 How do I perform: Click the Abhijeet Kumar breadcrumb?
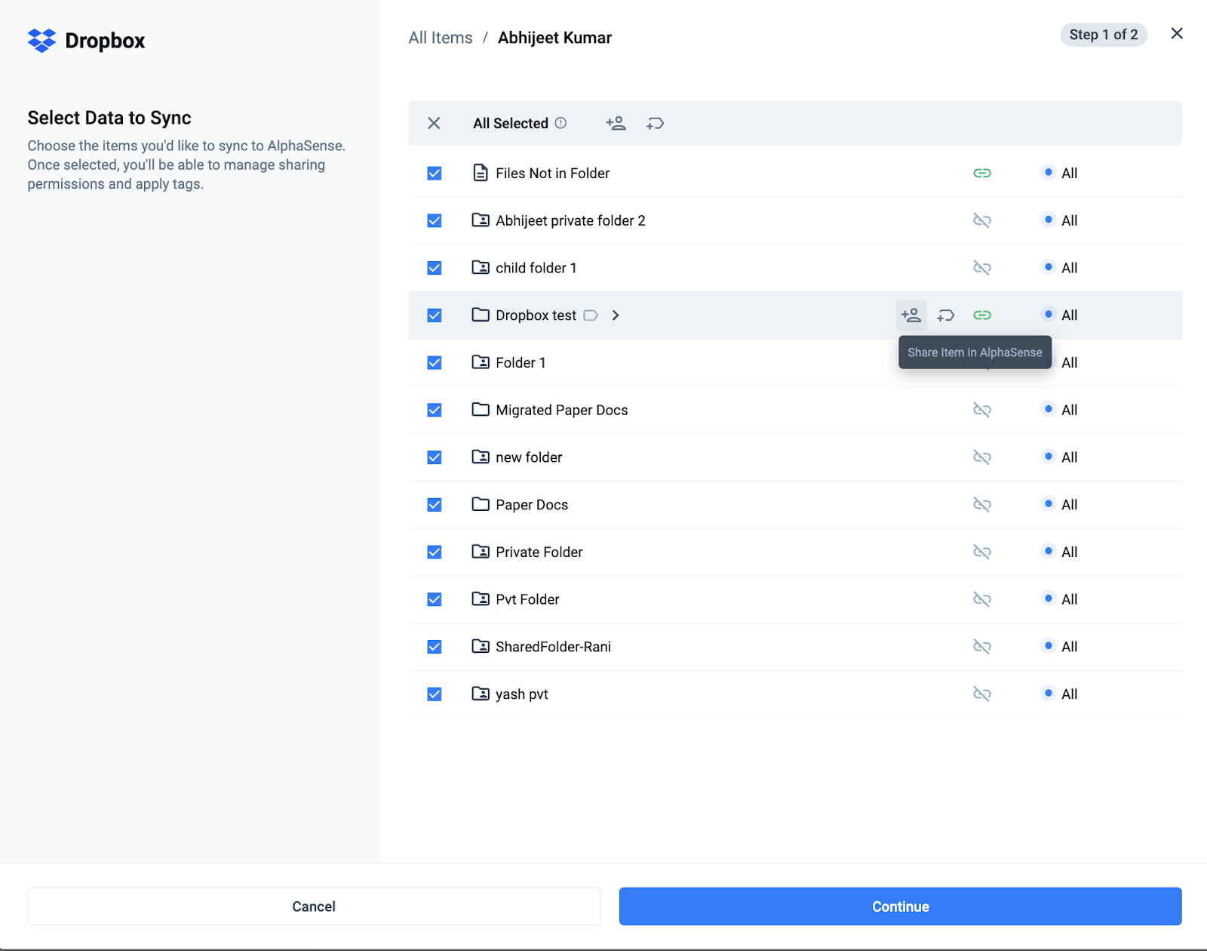tap(554, 38)
